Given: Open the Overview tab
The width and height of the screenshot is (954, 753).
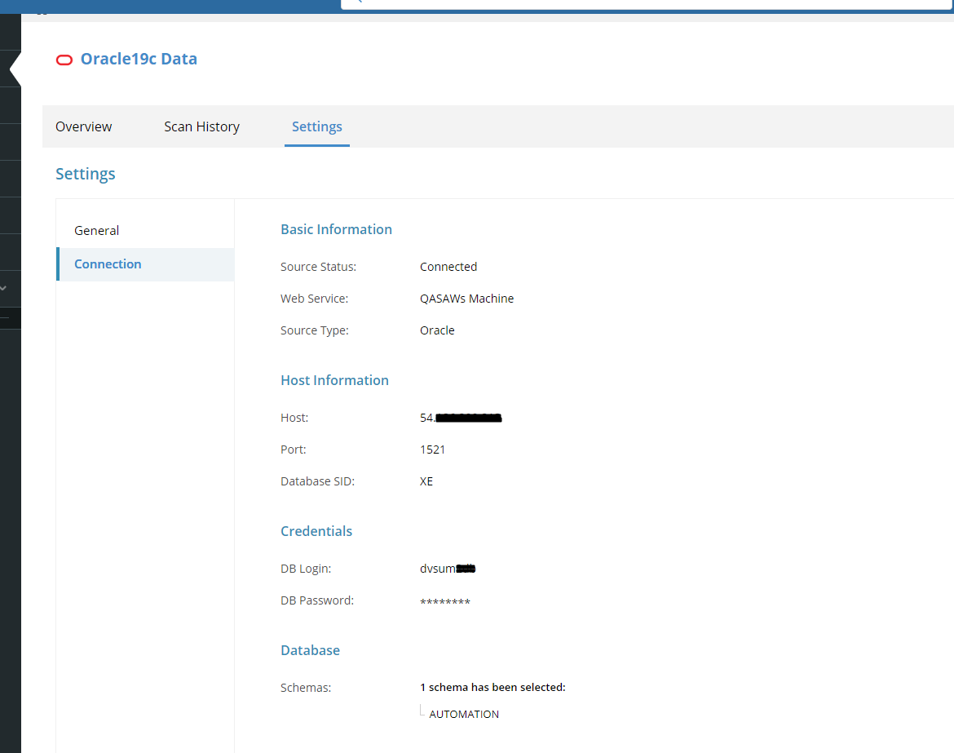Looking at the screenshot, I should click(84, 126).
